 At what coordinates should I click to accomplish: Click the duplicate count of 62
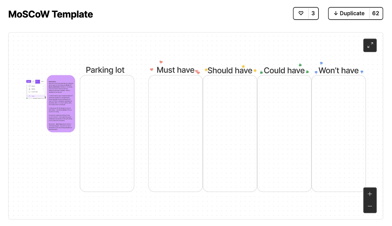(376, 13)
